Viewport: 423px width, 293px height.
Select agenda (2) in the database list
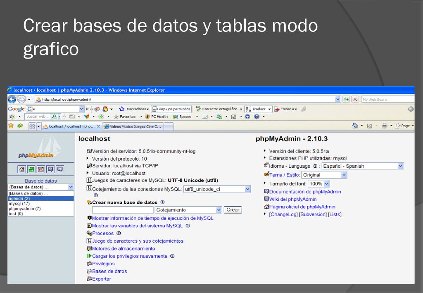pos(41,199)
